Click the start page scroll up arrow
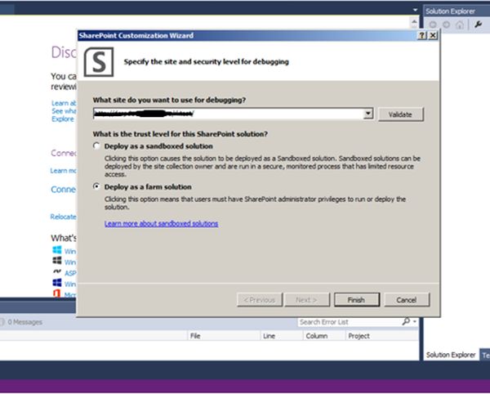The image size is (490, 394). point(414,22)
